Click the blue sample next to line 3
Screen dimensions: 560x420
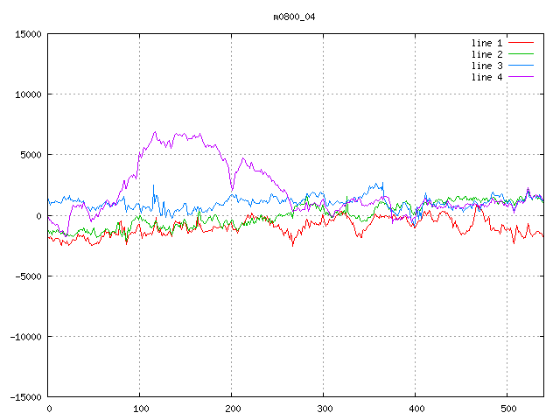coord(521,66)
